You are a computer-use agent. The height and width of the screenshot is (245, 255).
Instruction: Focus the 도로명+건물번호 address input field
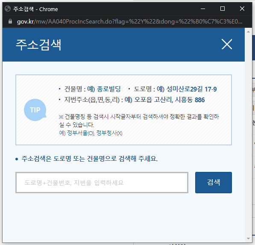coord(102,183)
